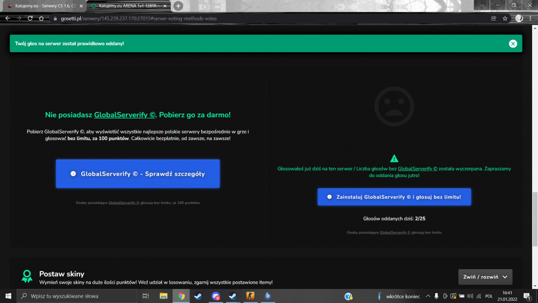Open Chrome three-dot menu
This screenshot has width=538, height=303.
click(x=530, y=18)
